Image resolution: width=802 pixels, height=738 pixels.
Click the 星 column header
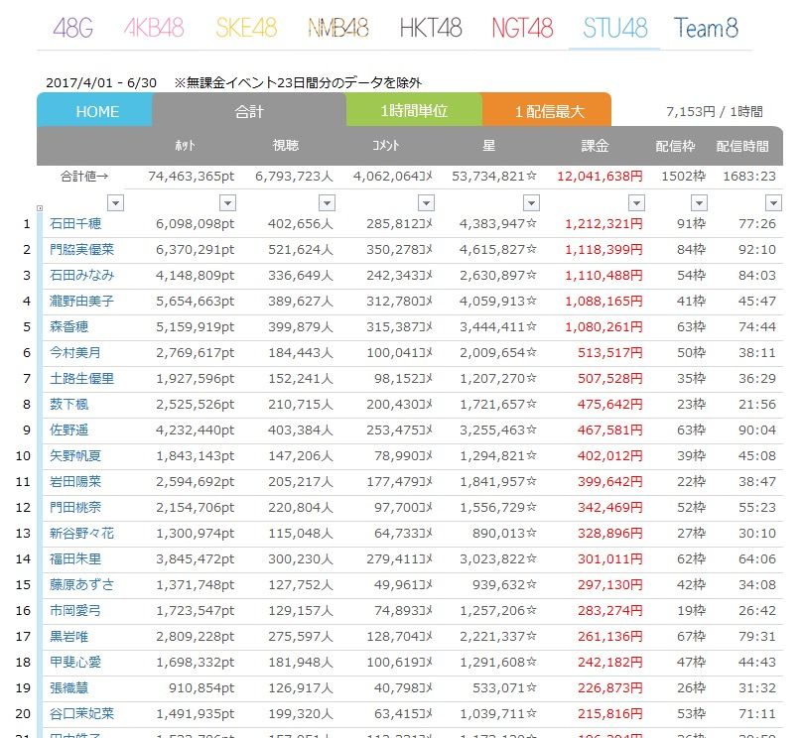pyautogui.click(x=488, y=146)
